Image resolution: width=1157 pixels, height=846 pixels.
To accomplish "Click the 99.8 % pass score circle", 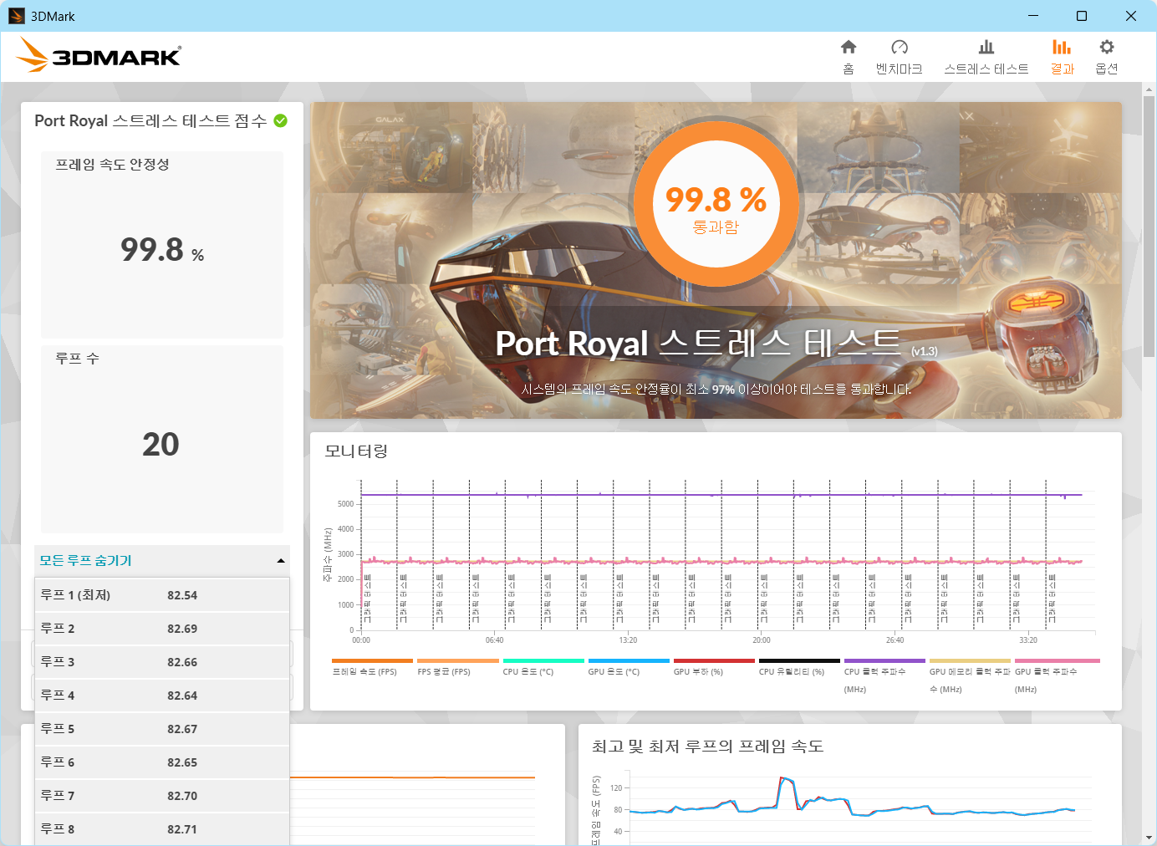I will 716,204.
